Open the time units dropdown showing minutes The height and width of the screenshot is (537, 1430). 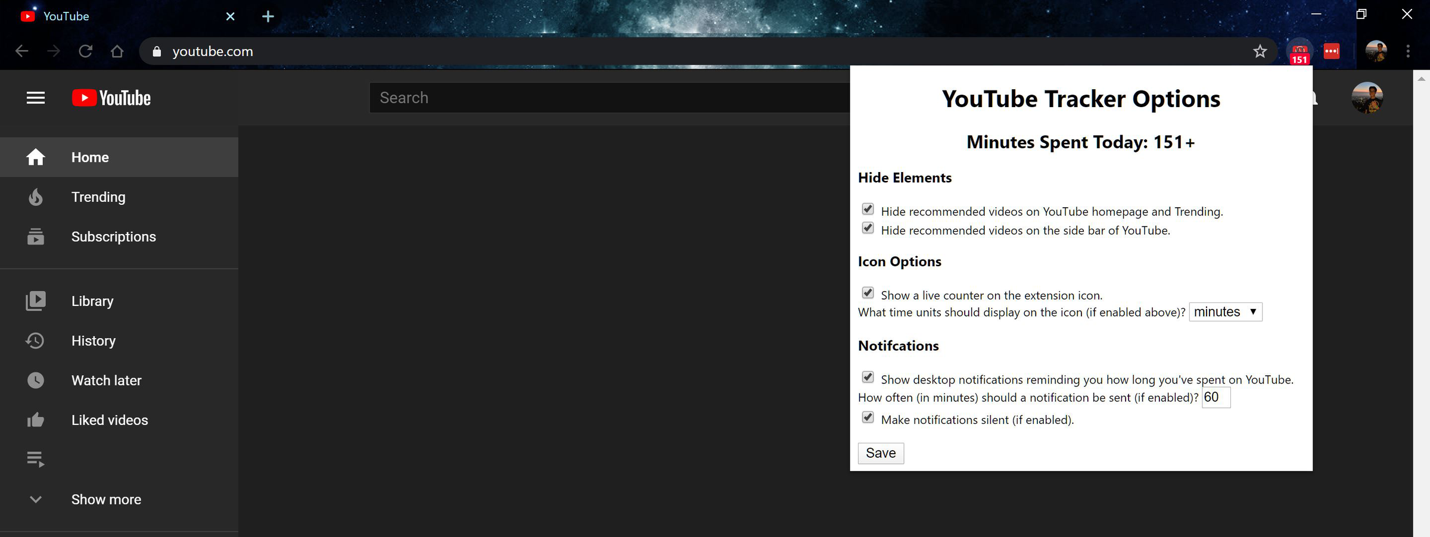(1226, 312)
